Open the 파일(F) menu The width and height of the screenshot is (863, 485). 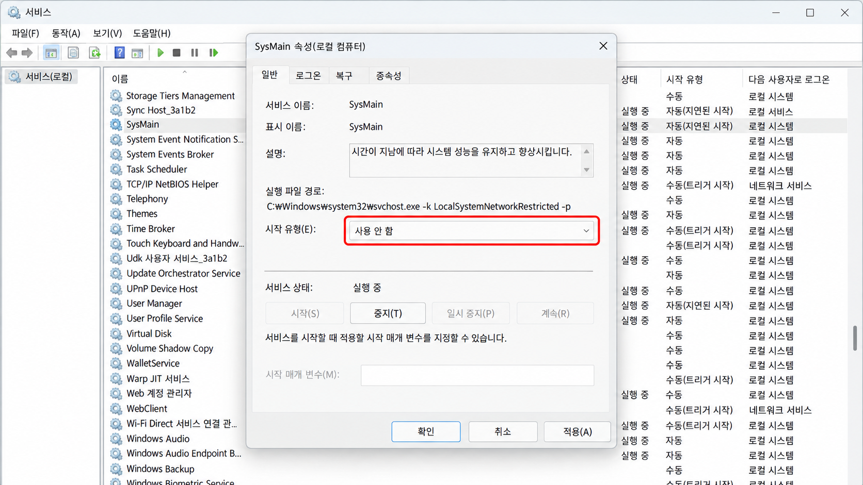point(25,34)
